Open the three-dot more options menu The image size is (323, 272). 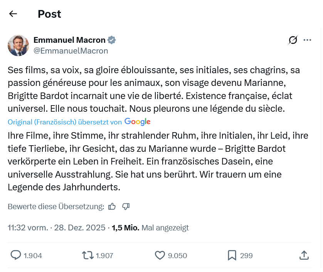307,40
